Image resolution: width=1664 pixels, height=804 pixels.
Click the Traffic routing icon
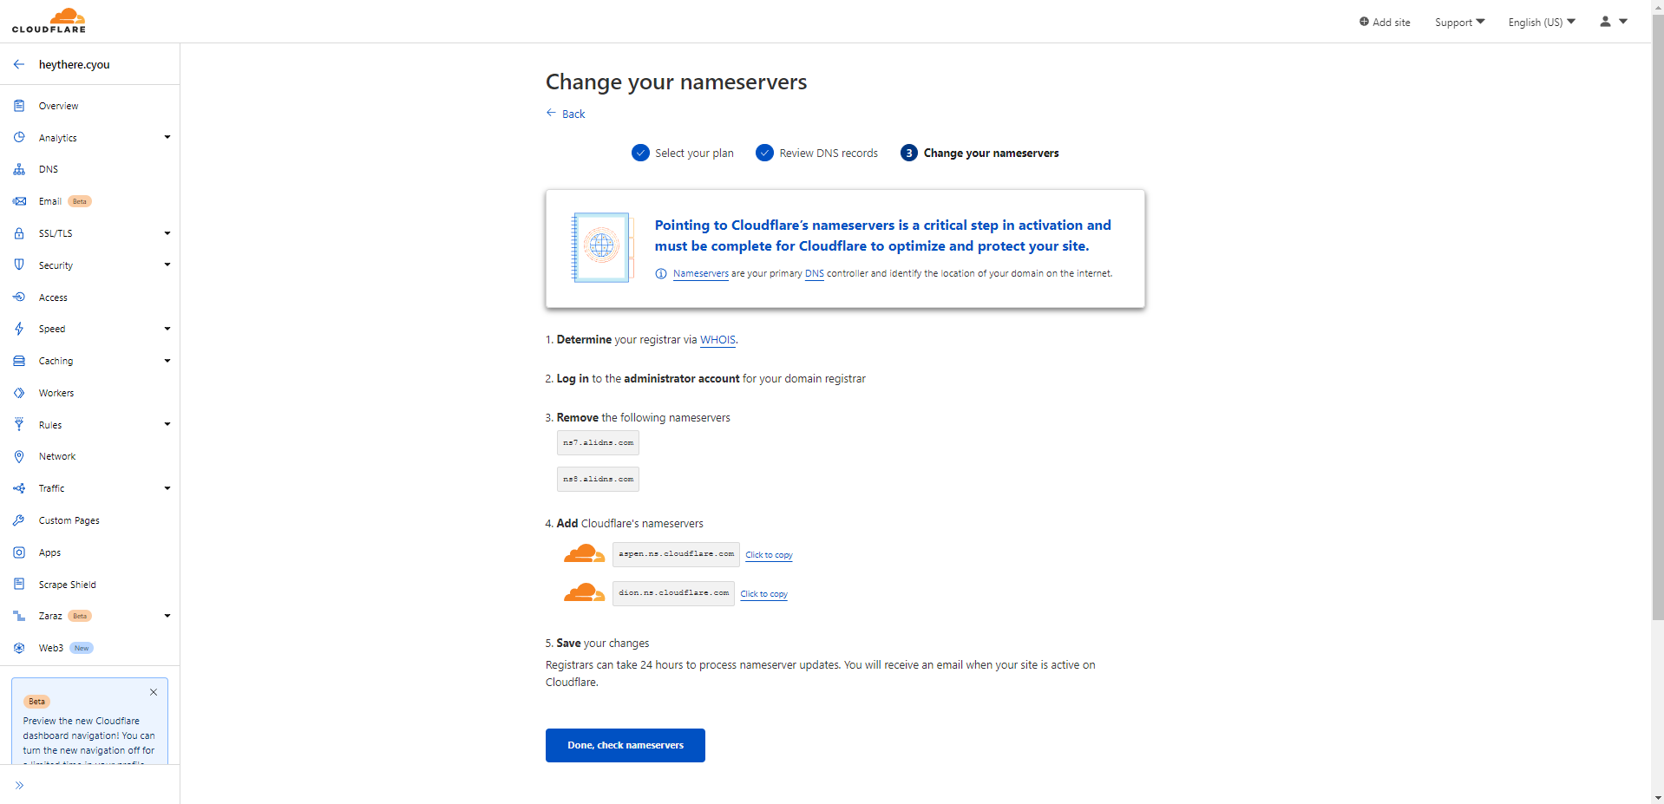pos(19,488)
